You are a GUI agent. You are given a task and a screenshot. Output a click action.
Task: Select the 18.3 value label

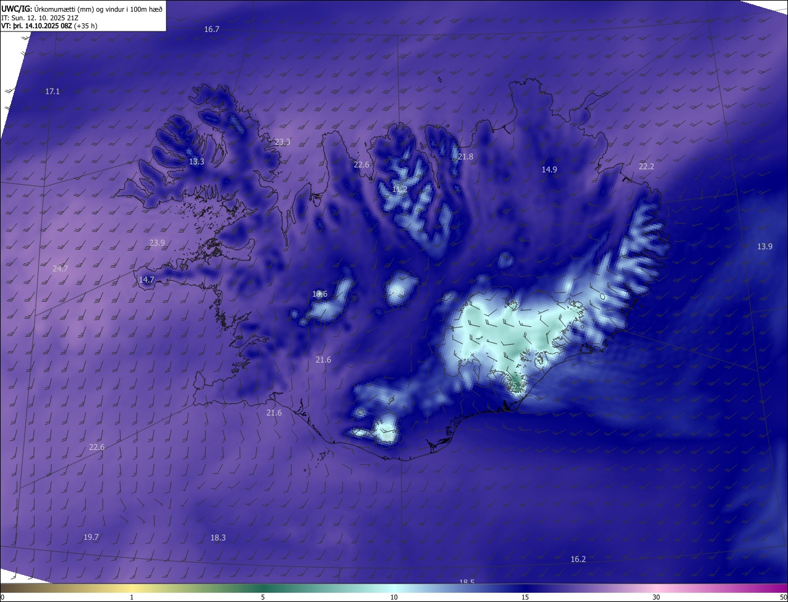(218, 538)
